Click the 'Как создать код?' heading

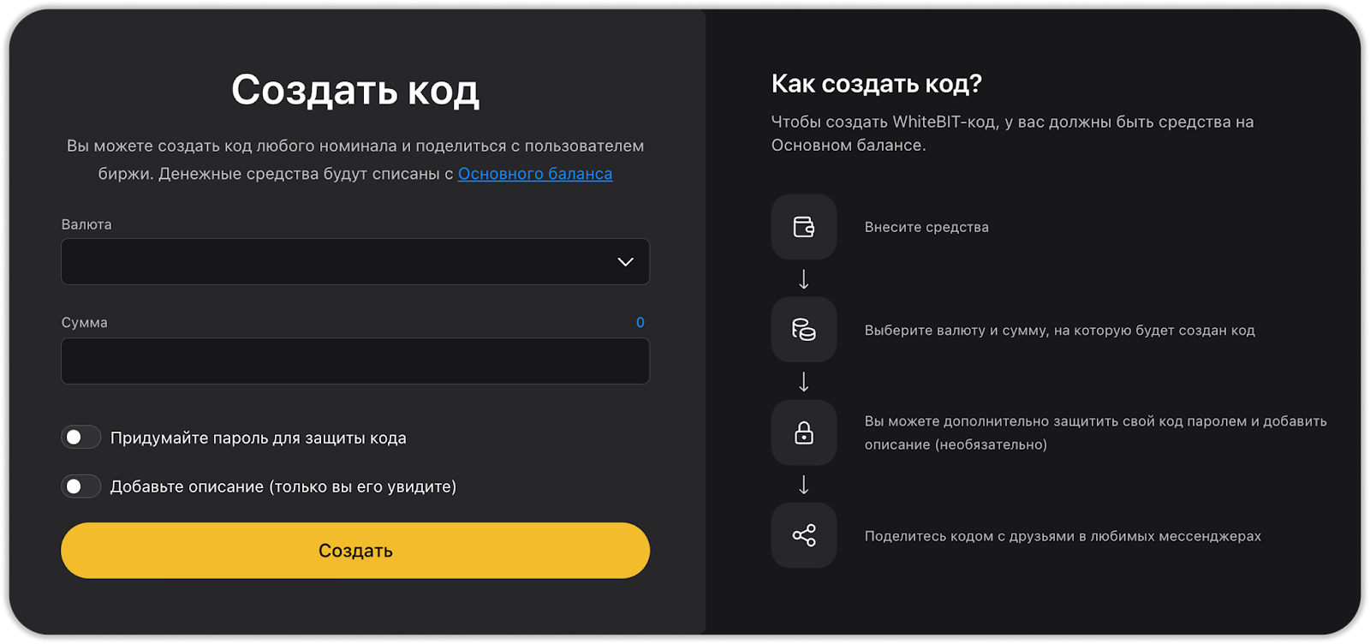(876, 84)
